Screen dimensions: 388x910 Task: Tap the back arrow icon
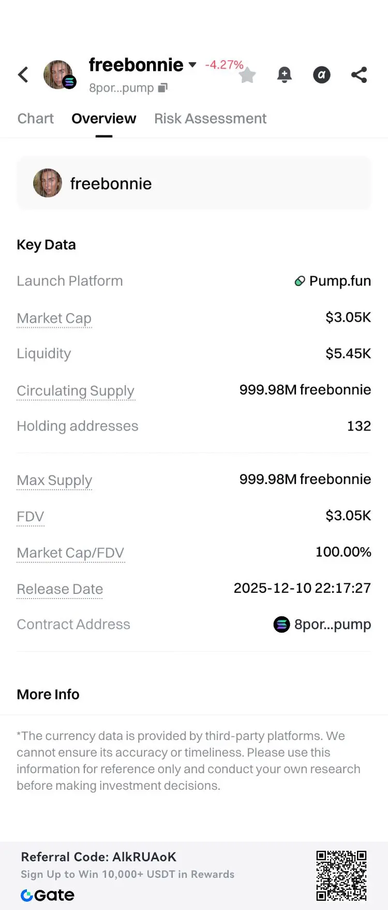[x=23, y=75]
